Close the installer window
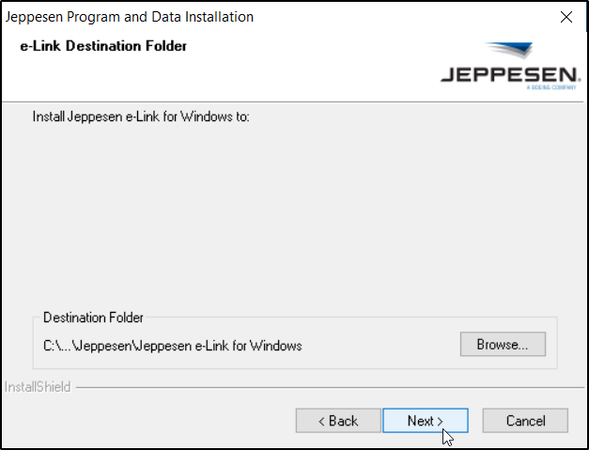 pos(566,17)
